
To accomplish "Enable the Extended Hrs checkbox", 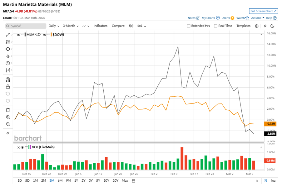I will (189, 26).
